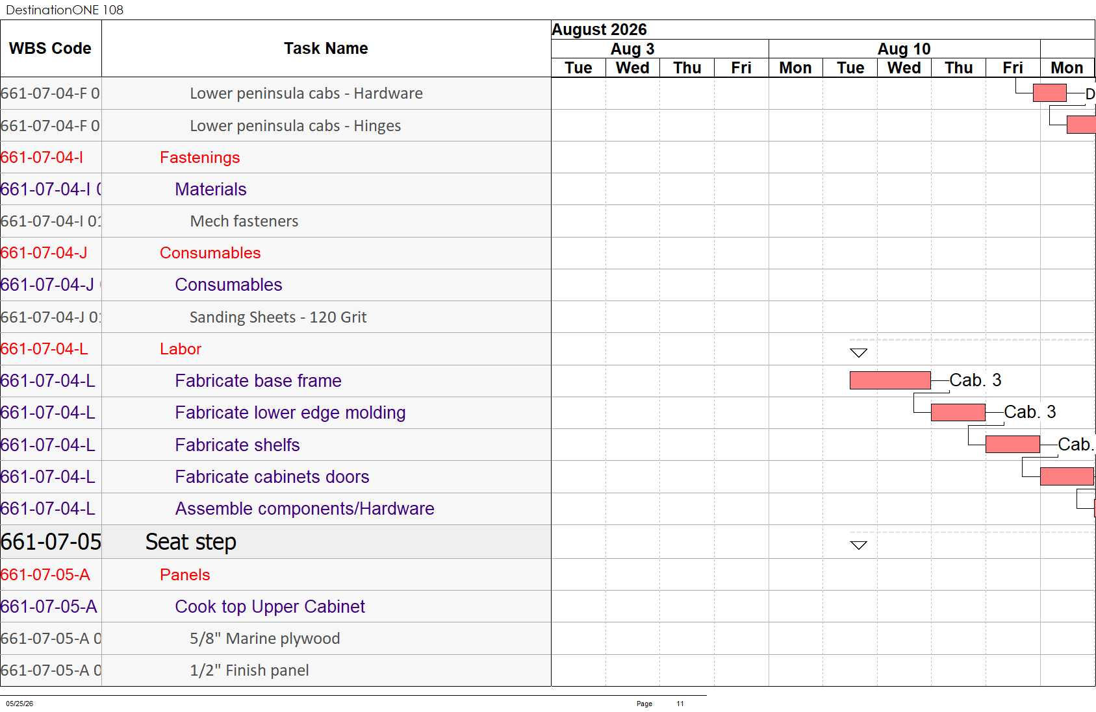The width and height of the screenshot is (1096, 712).
Task: Select the Fabricate base frame Gantt bar
Action: click(x=890, y=380)
